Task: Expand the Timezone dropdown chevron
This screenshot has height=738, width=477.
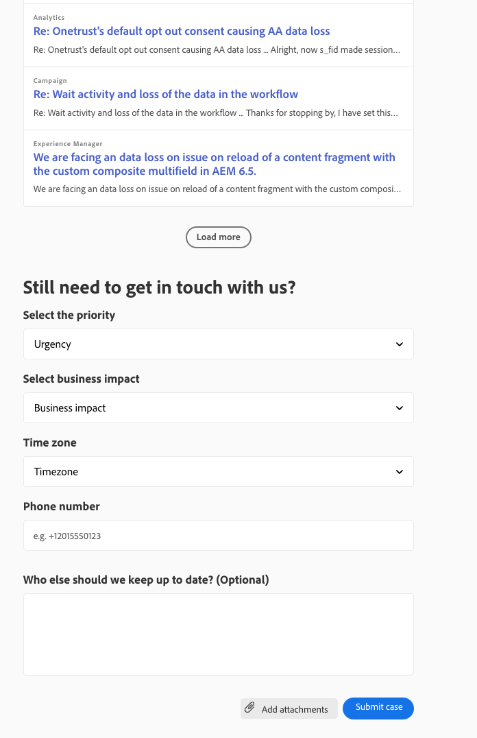Action: pos(400,472)
